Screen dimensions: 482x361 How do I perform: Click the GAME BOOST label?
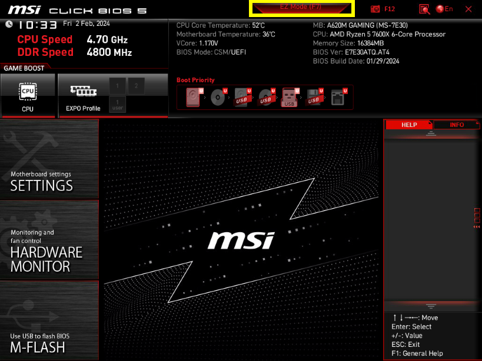24,68
